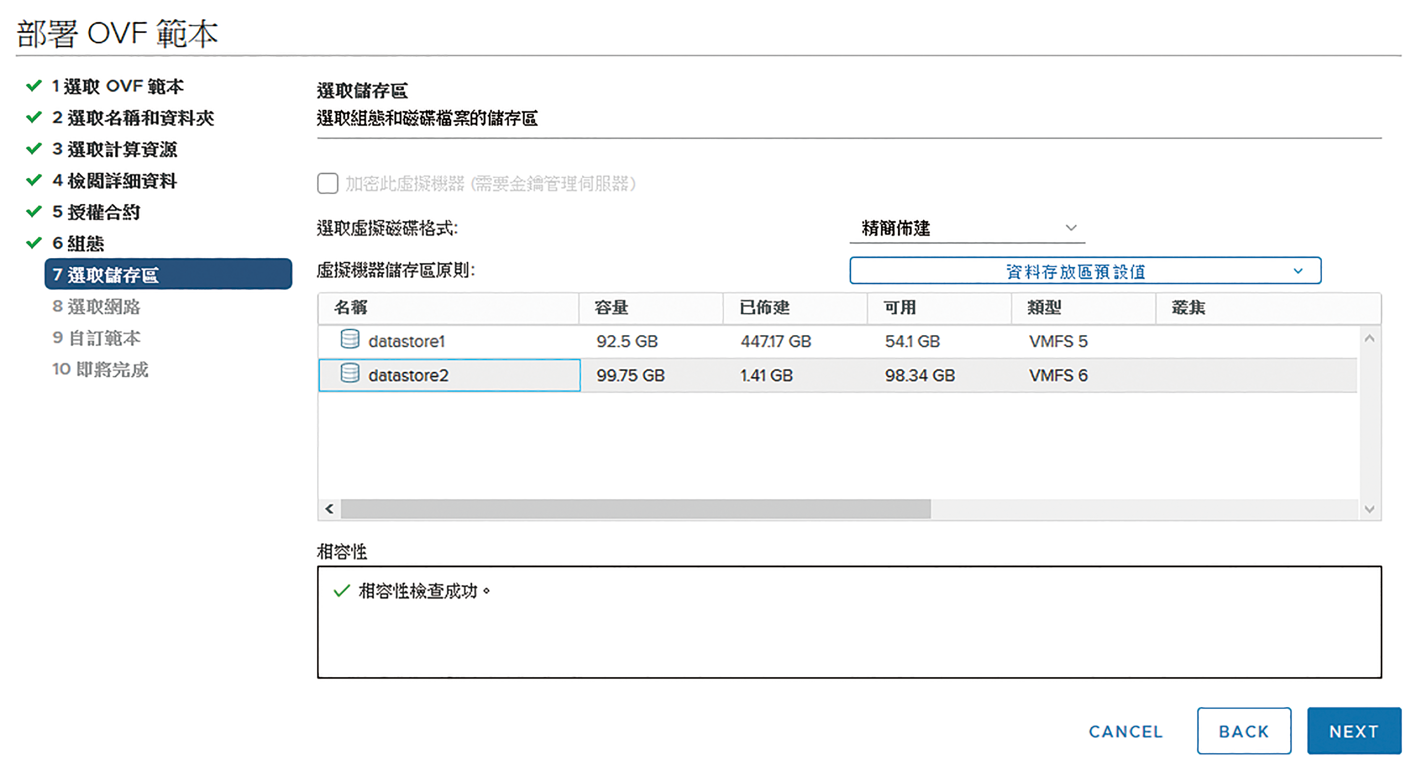Click the datastore2 disk icon
This screenshot has height=769, width=1411.
[350, 373]
